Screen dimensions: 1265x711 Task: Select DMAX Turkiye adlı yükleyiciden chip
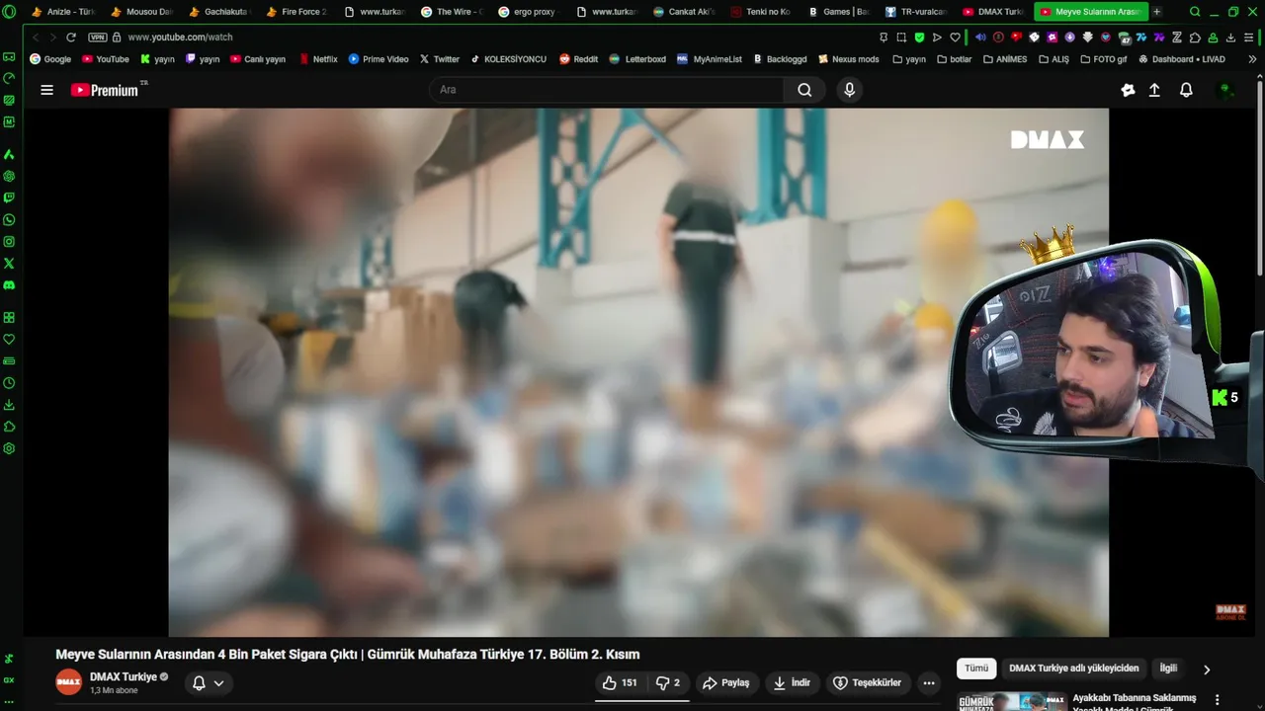pos(1074,669)
